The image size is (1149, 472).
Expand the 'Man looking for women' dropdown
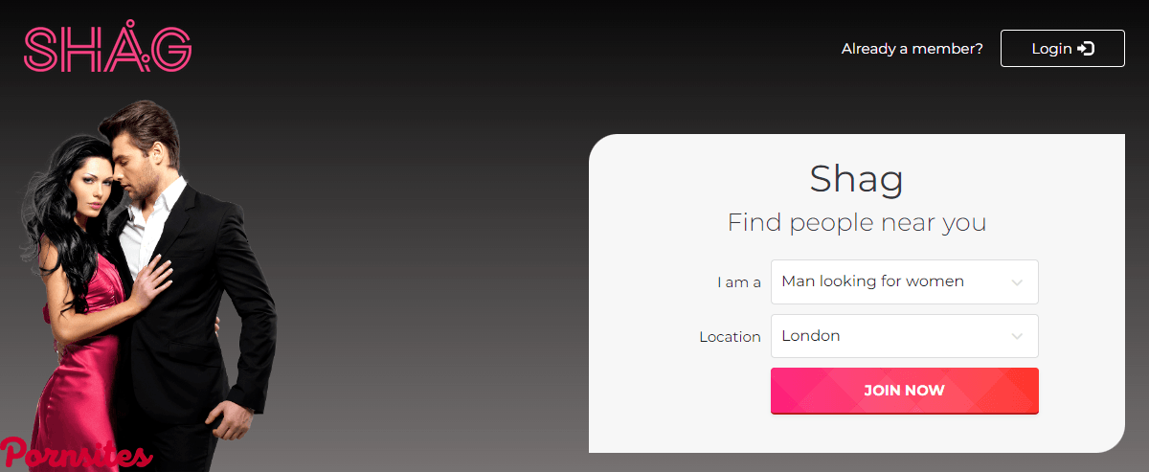coord(904,281)
